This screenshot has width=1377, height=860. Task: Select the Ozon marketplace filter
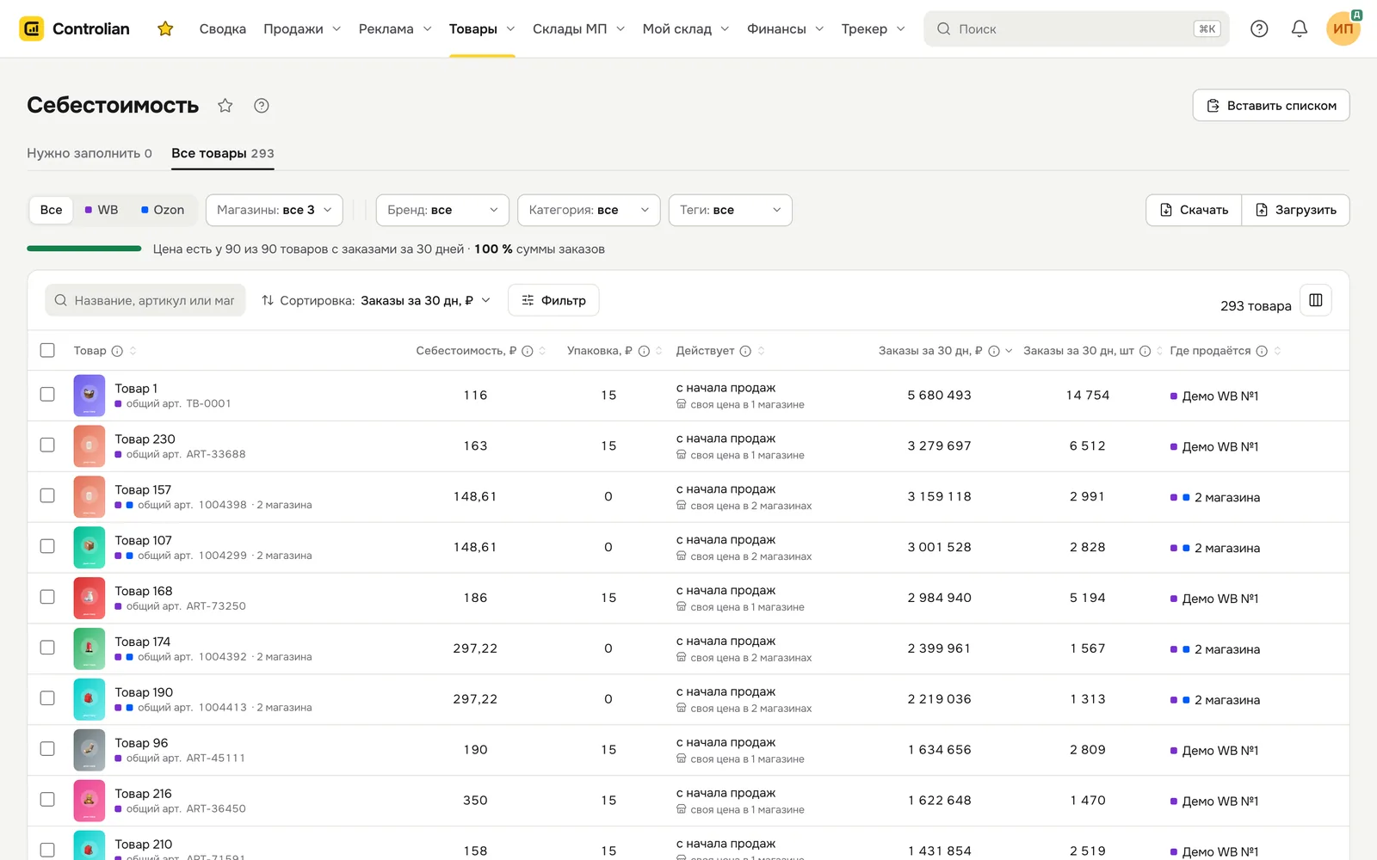163,210
